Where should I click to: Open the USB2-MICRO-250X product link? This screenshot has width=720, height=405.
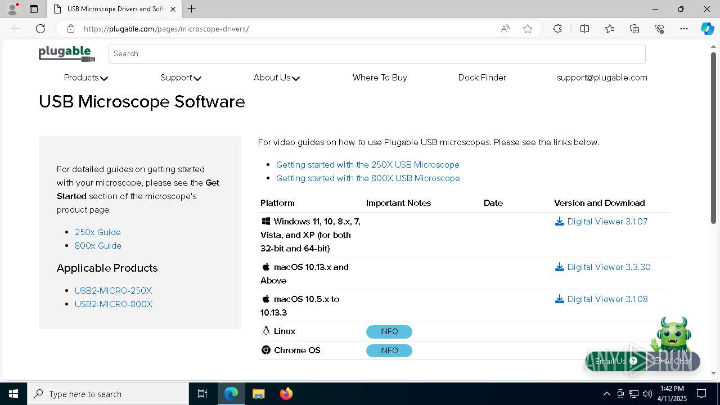tap(114, 291)
